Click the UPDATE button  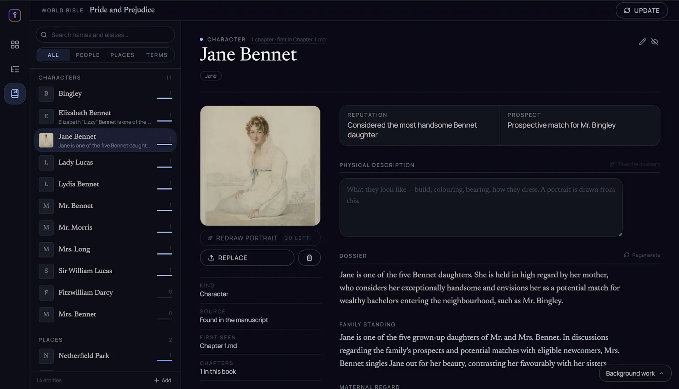(642, 11)
